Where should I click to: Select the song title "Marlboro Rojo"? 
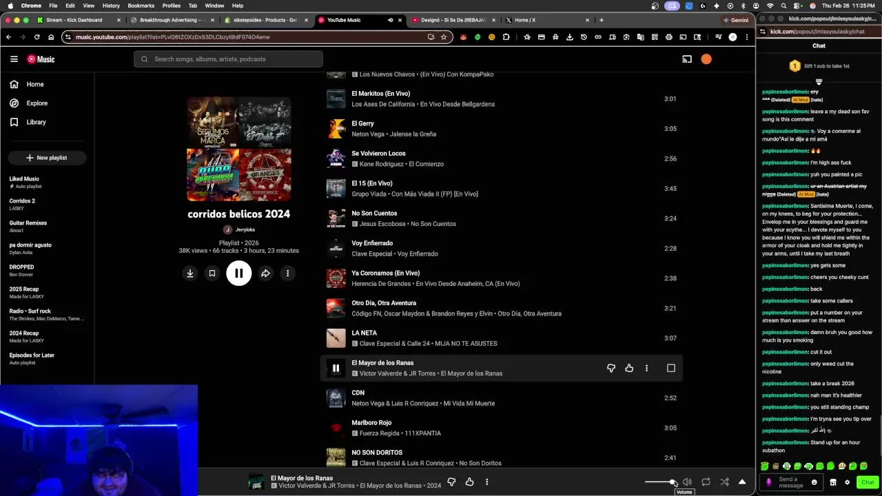371,423
